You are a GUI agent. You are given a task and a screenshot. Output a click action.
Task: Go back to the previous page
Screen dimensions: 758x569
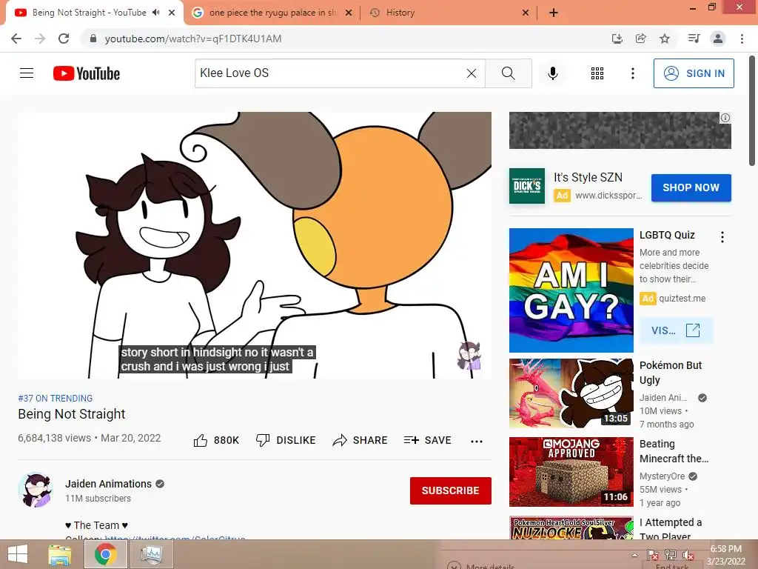click(16, 39)
